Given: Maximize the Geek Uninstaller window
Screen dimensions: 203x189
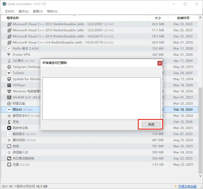Looking at the screenshot, I should [185, 4].
